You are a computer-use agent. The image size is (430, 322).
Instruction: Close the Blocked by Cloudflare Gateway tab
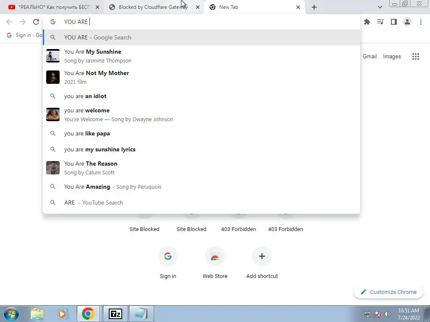pyautogui.click(x=198, y=7)
